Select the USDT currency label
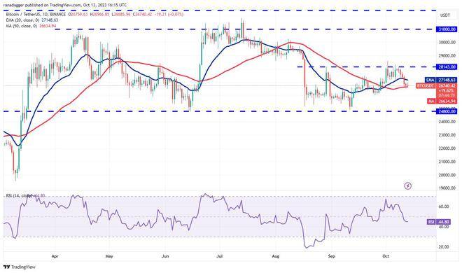 [x=445, y=15]
